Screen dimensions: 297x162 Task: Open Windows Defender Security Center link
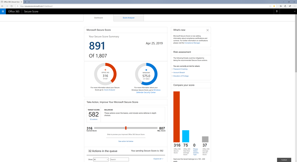click(148, 91)
